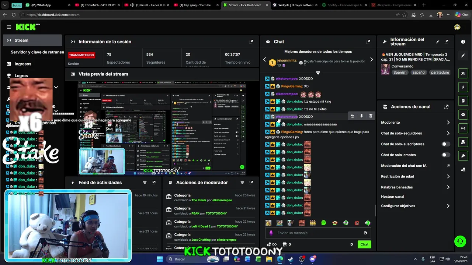Open Discord from the taskbar
The height and width of the screenshot is (265, 472).
pos(313,259)
